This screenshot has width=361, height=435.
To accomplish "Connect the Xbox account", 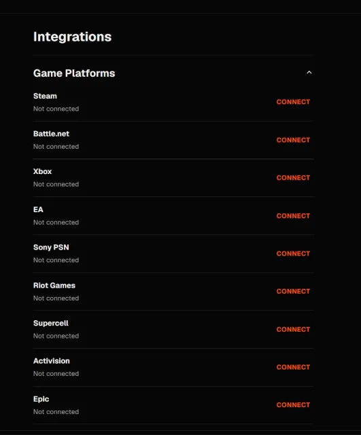I will [x=293, y=177].
